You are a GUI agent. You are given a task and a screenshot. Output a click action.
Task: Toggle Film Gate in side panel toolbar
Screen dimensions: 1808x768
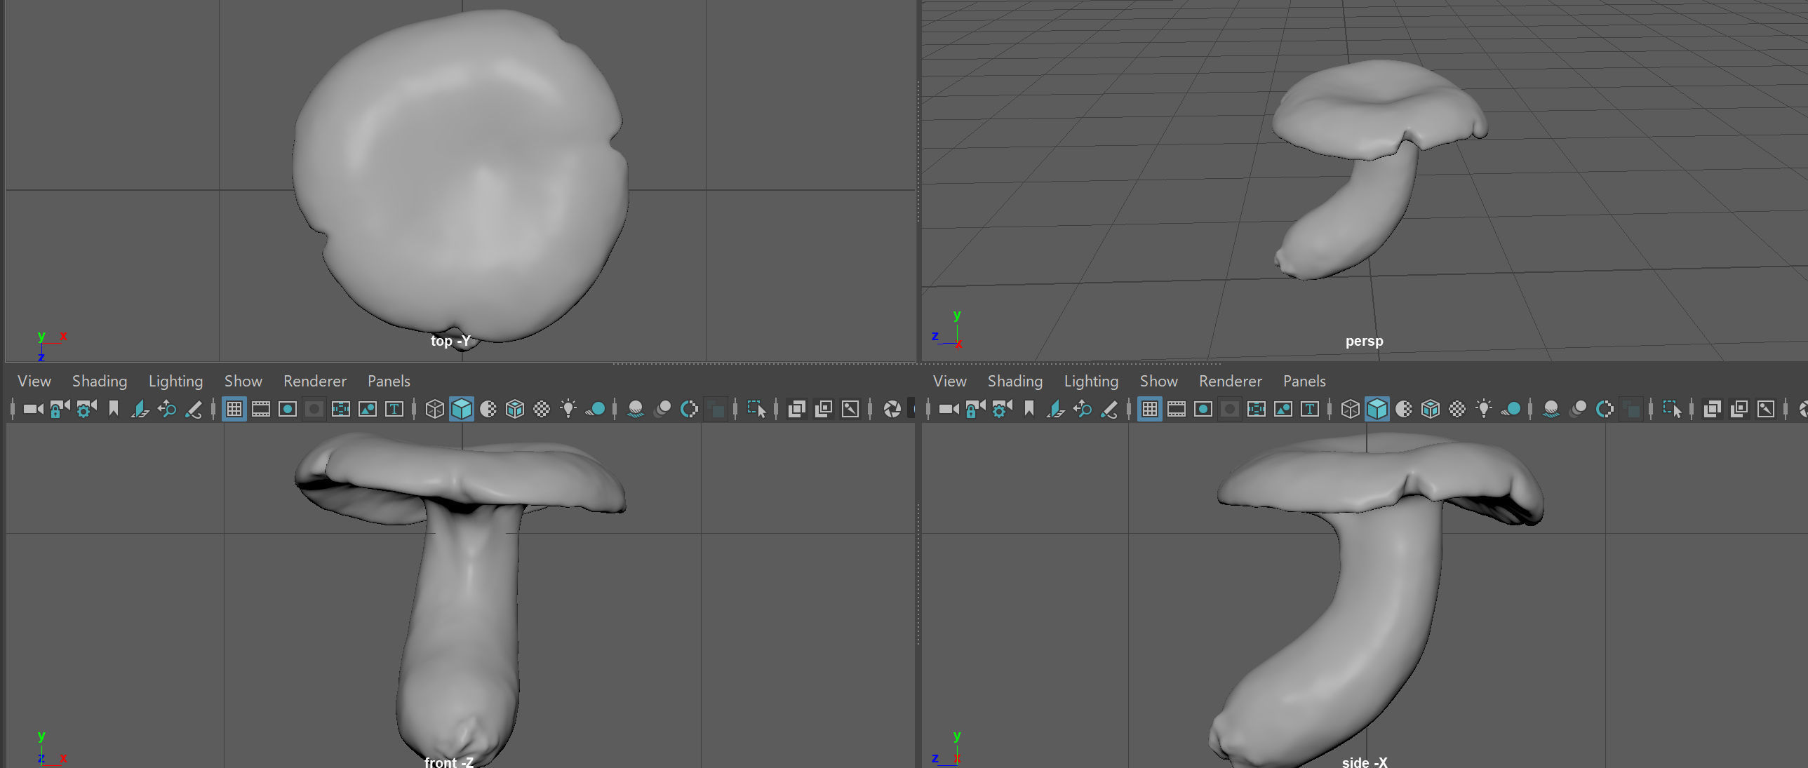click(1176, 409)
